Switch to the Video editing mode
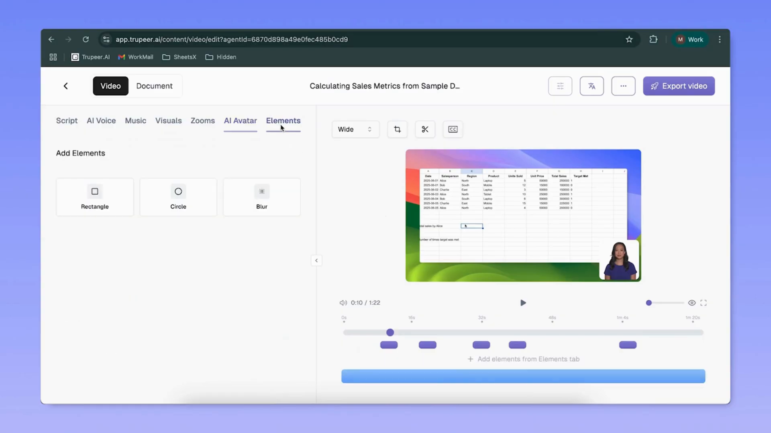Viewport: 771px width, 433px height. pyautogui.click(x=110, y=86)
